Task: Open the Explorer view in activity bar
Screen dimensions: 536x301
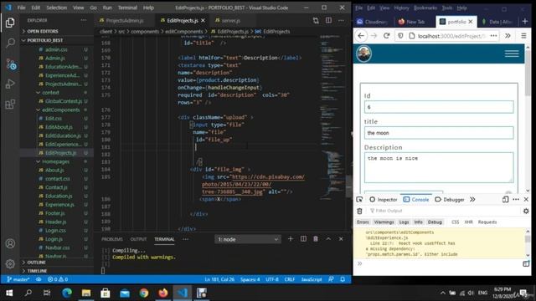Action: [x=10, y=23]
